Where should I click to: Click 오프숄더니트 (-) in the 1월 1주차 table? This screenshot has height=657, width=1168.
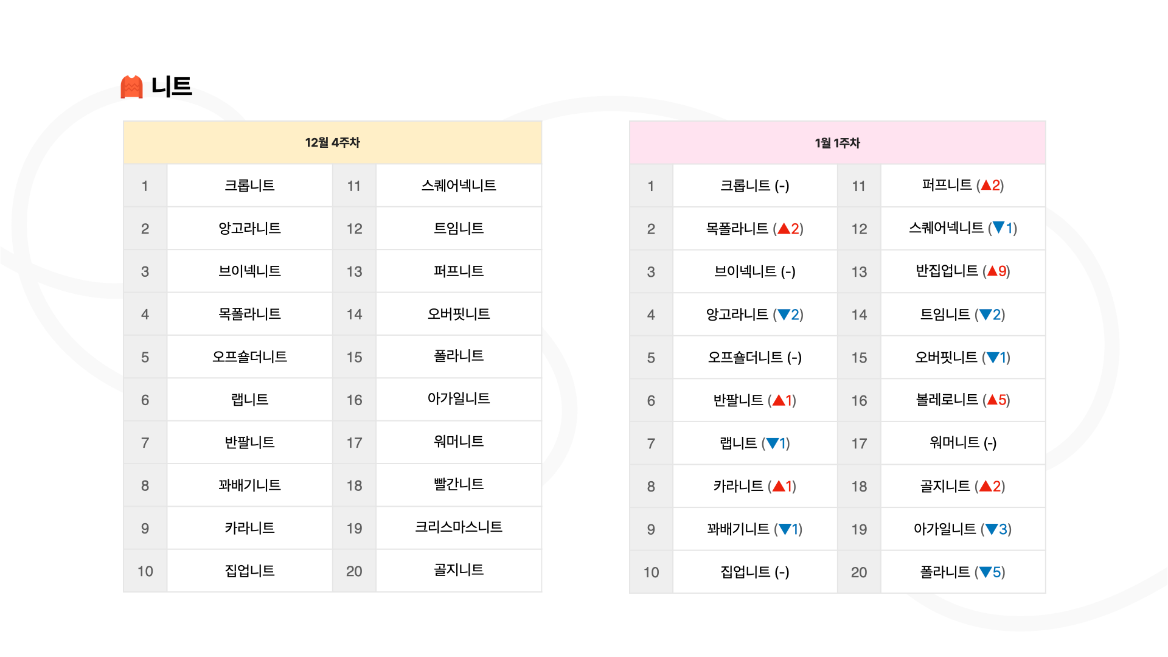click(x=754, y=358)
